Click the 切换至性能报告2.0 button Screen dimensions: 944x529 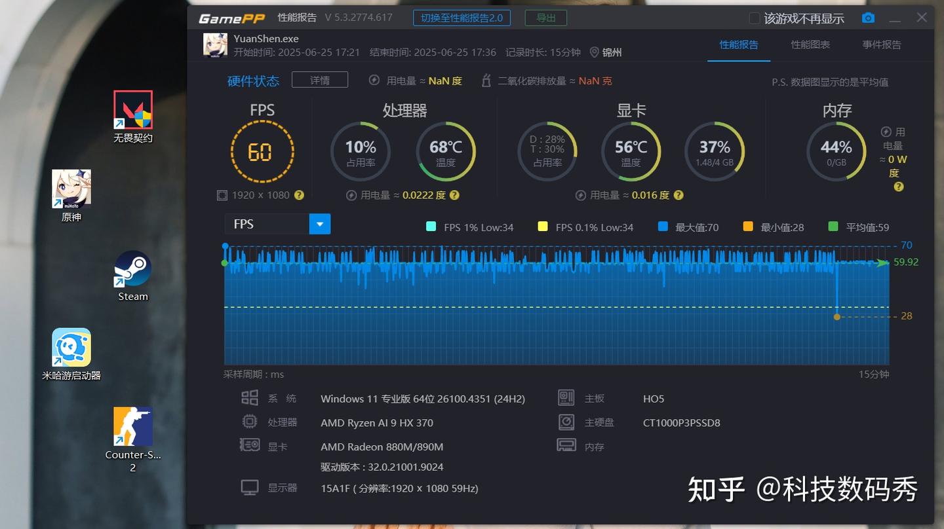pos(461,18)
